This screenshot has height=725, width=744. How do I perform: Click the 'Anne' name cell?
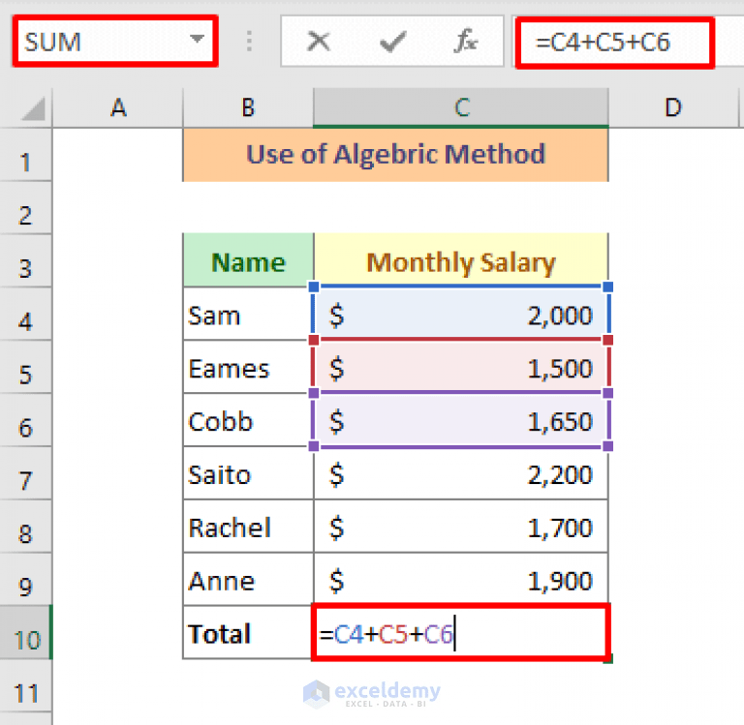pos(248,580)
